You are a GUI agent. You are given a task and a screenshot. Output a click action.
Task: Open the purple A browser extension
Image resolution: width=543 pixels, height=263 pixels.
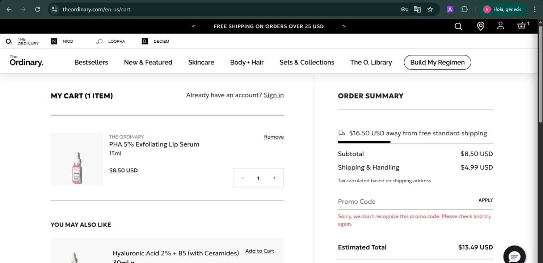(x=450, y=9)
